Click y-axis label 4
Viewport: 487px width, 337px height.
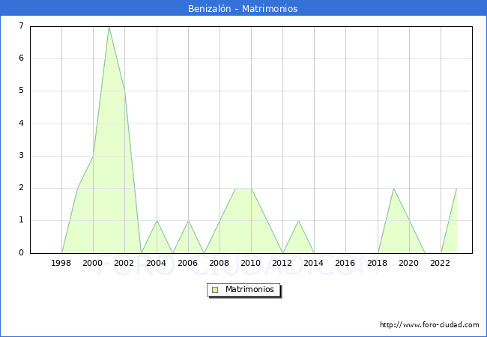pyautogui.click(x=22, y=124)
